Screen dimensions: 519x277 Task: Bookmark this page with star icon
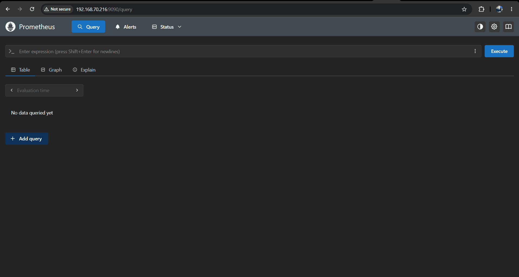[x=464, y=9]
